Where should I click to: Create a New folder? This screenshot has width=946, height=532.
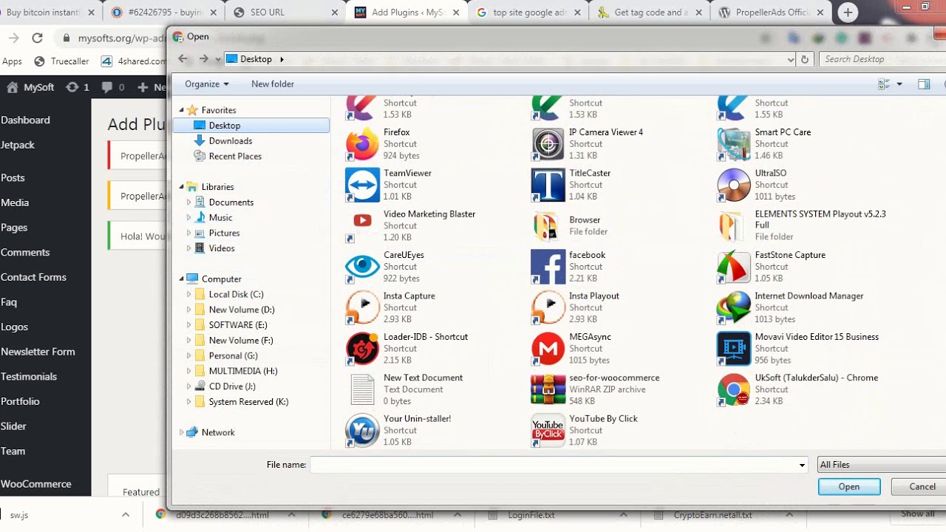tap(273, 84)
